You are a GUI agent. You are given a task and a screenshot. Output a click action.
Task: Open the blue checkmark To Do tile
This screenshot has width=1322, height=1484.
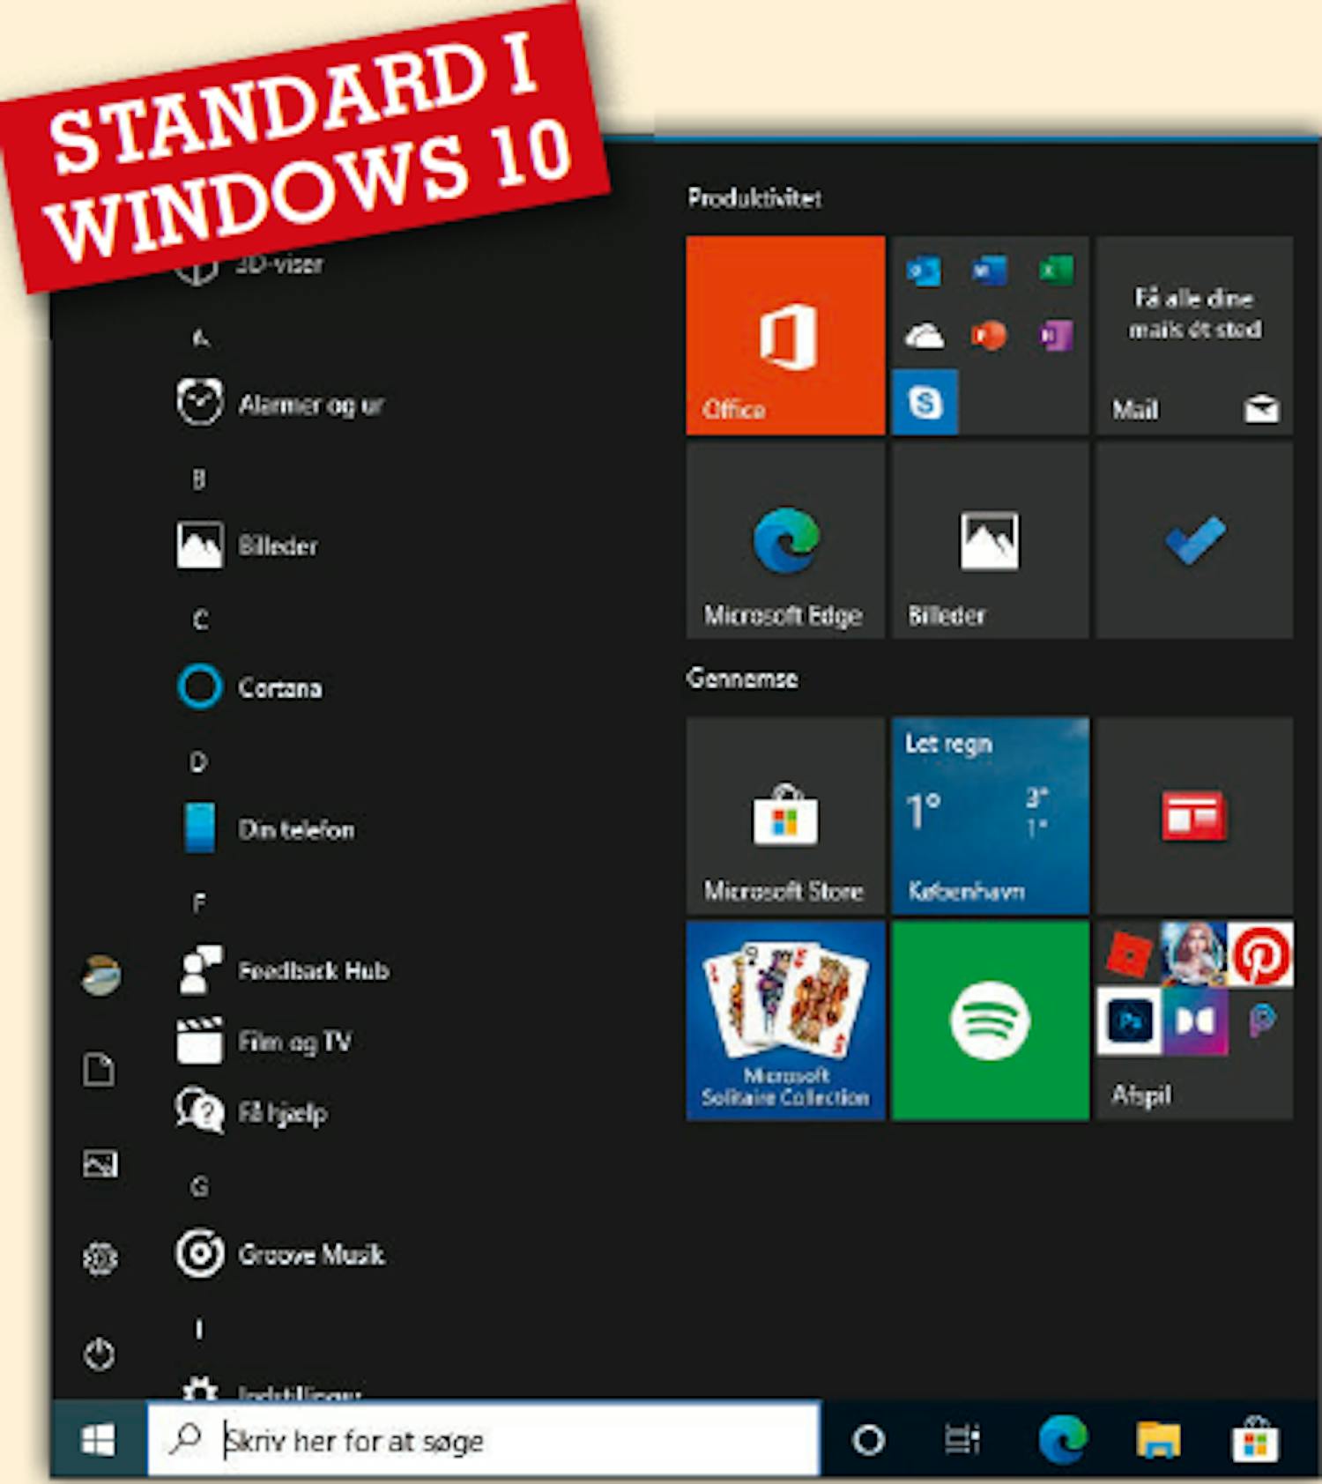pyautogui.click(x=1194, y=540)
